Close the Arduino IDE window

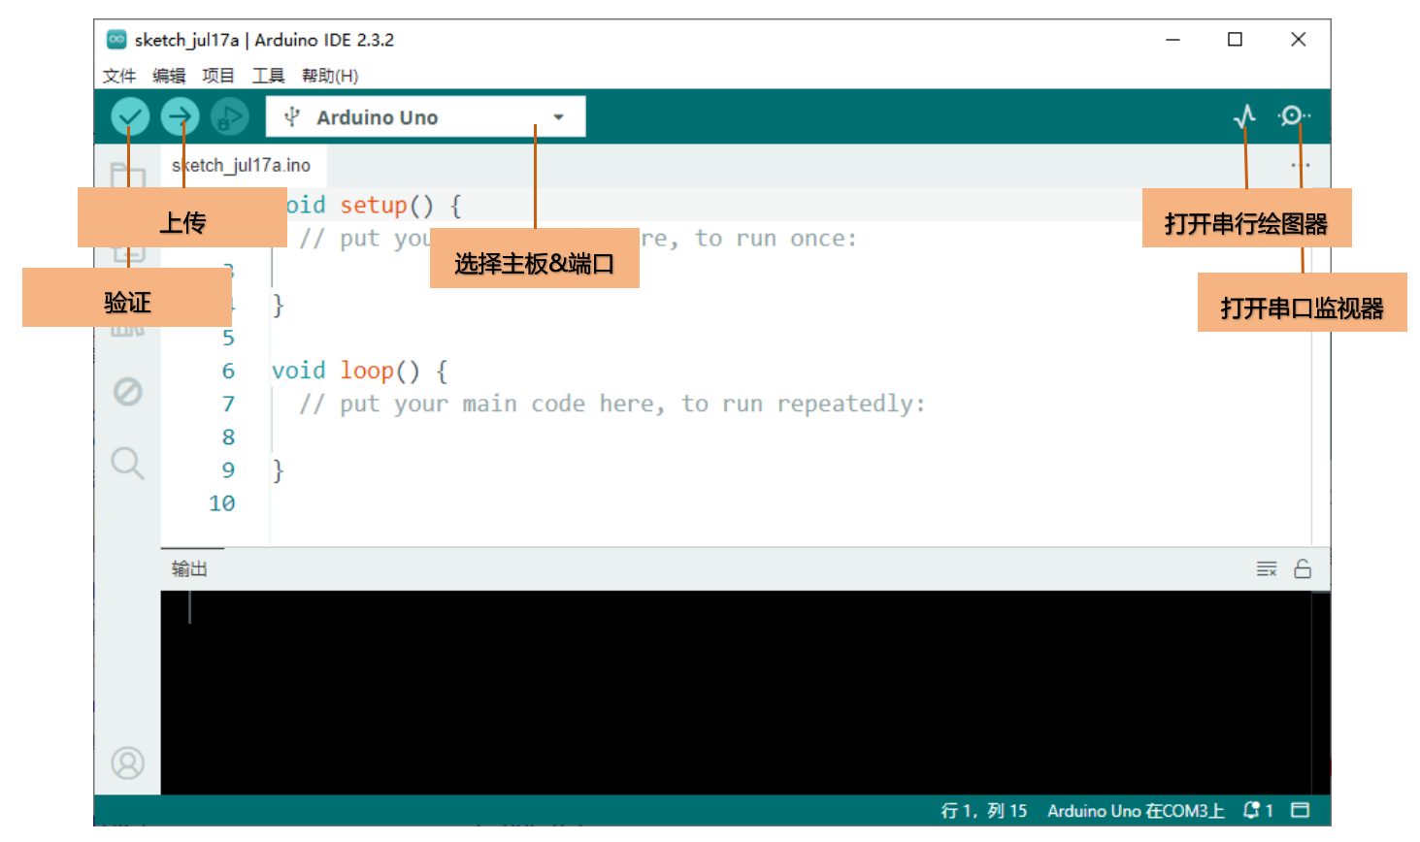[x=1298, y=40]
